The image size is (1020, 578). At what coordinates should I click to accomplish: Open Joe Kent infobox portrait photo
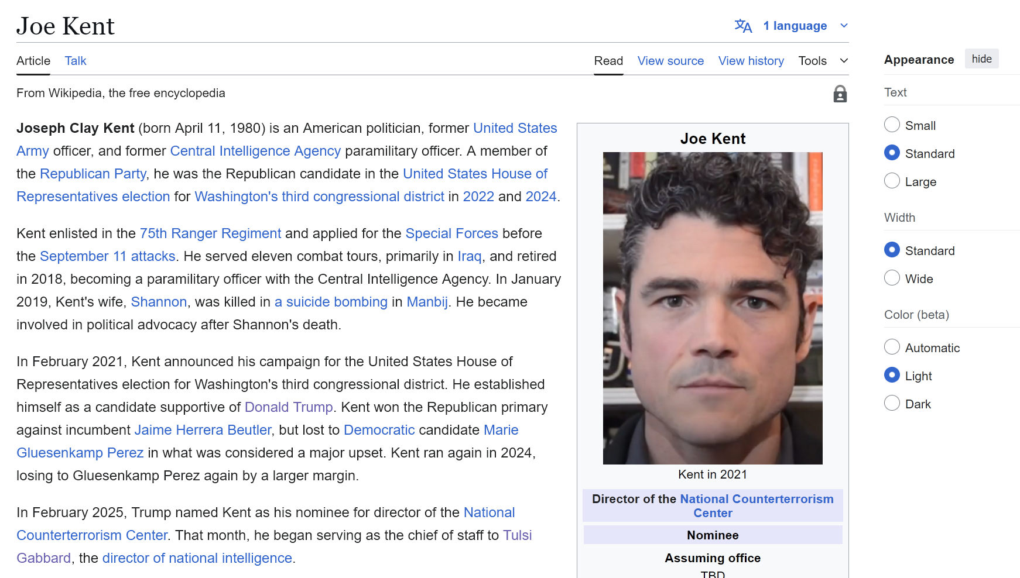click(x=713, y=308)
